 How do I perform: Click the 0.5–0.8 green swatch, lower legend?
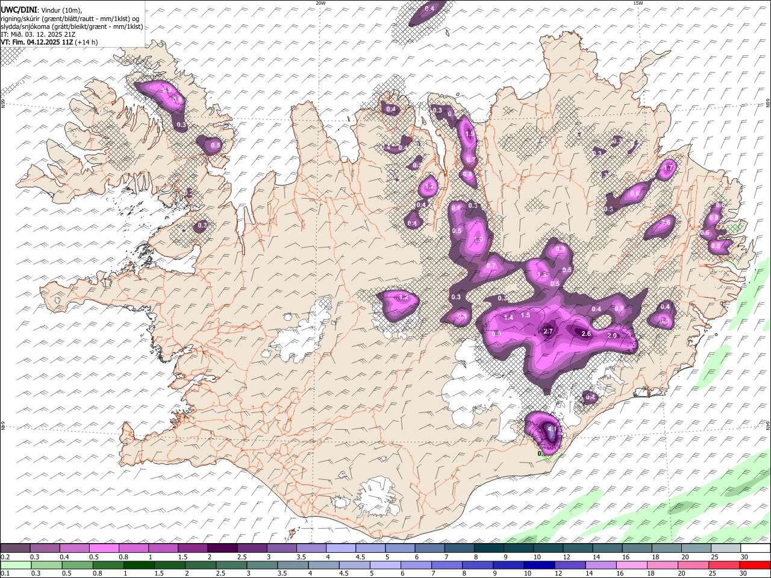pos(77,565)
